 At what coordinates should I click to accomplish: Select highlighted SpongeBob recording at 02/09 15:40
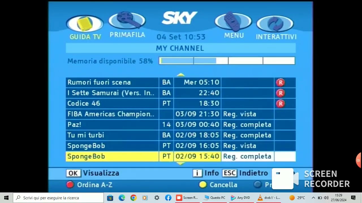point(181,156)
